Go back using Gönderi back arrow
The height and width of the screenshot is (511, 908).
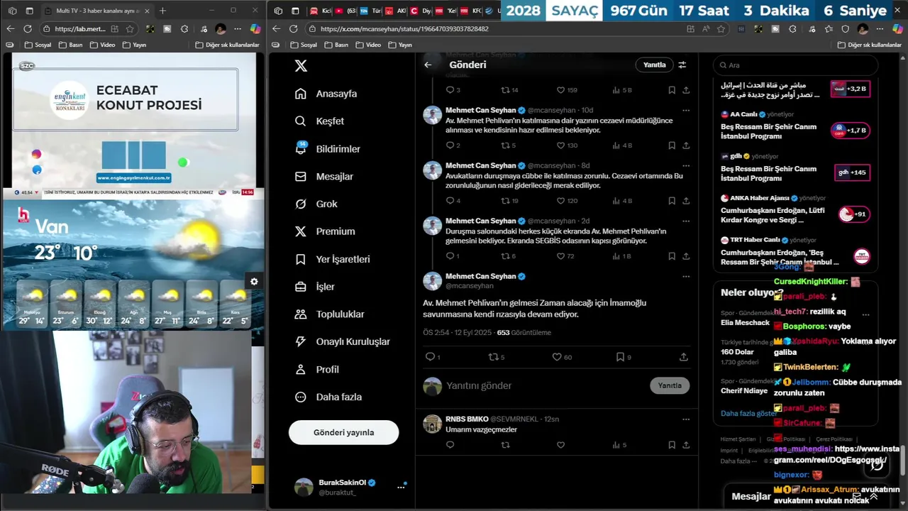(x=428, y=65)
